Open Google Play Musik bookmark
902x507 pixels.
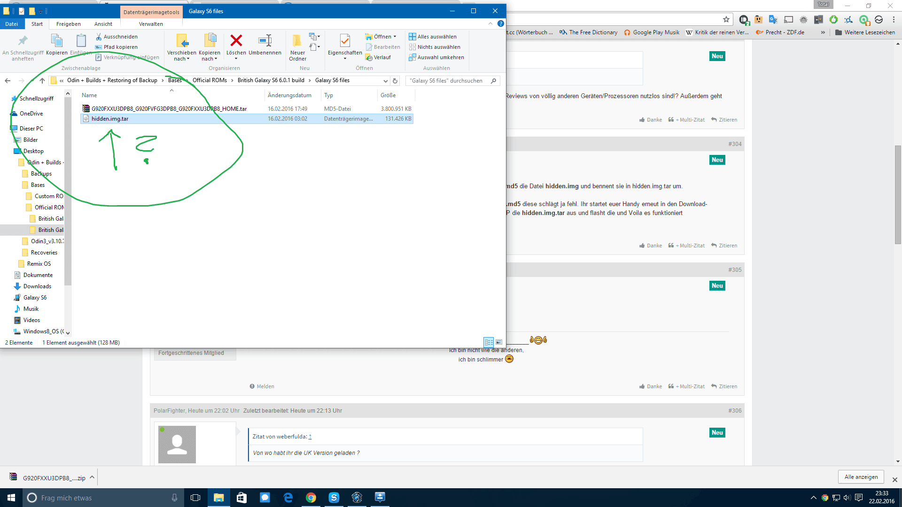click(x=652, y=32)
